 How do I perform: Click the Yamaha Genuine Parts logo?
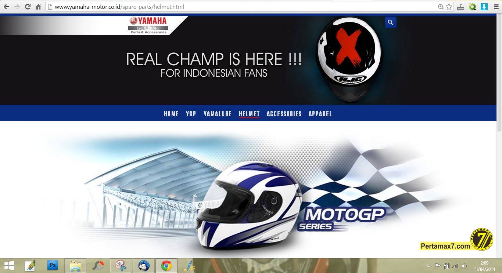(148, 26)
